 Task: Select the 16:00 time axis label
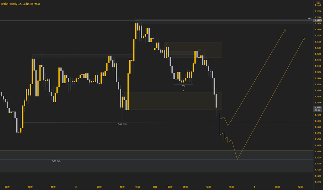(x=138, y=187)
